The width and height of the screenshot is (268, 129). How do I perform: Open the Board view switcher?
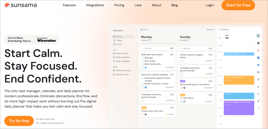coord(210,29)
